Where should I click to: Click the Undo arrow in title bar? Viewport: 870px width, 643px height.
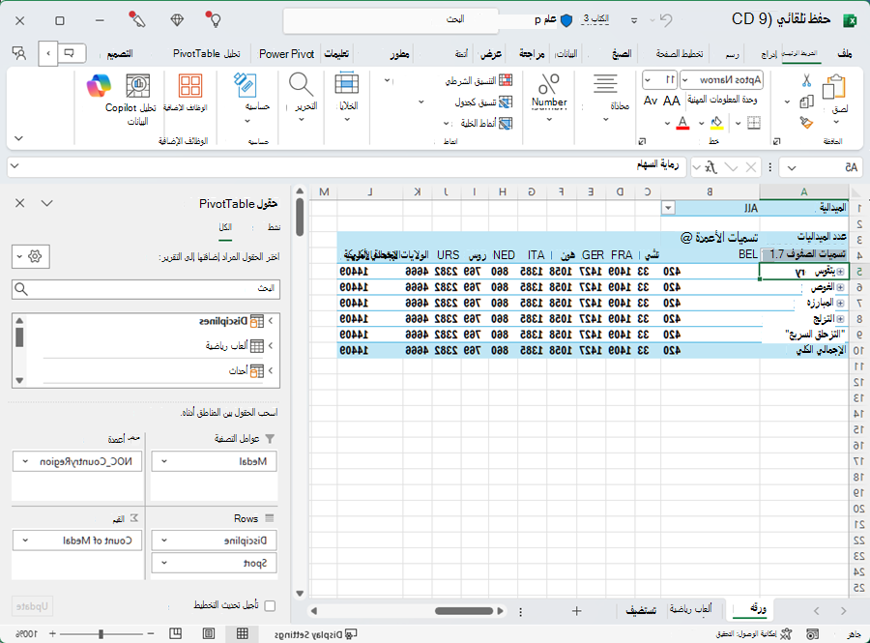[666, 20]
